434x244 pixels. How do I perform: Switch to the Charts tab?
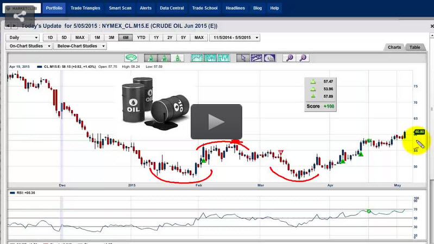coord(394,47)
